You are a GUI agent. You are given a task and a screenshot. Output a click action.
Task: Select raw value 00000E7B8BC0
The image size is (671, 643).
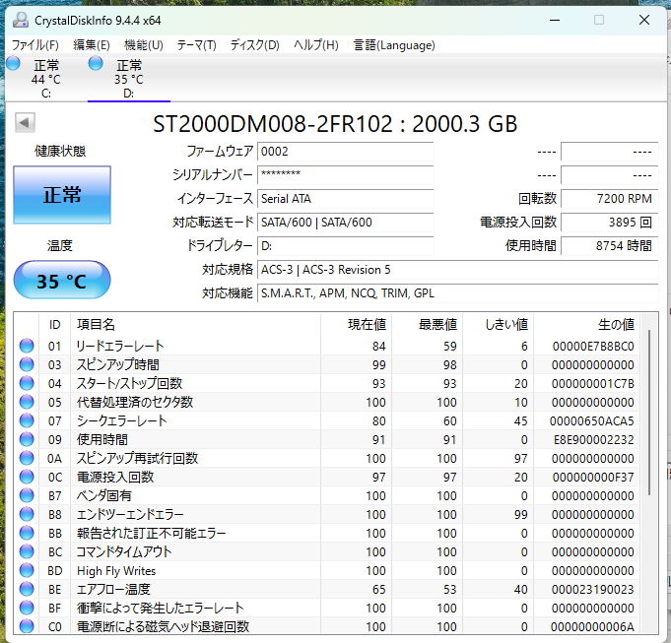click(593, 346)
